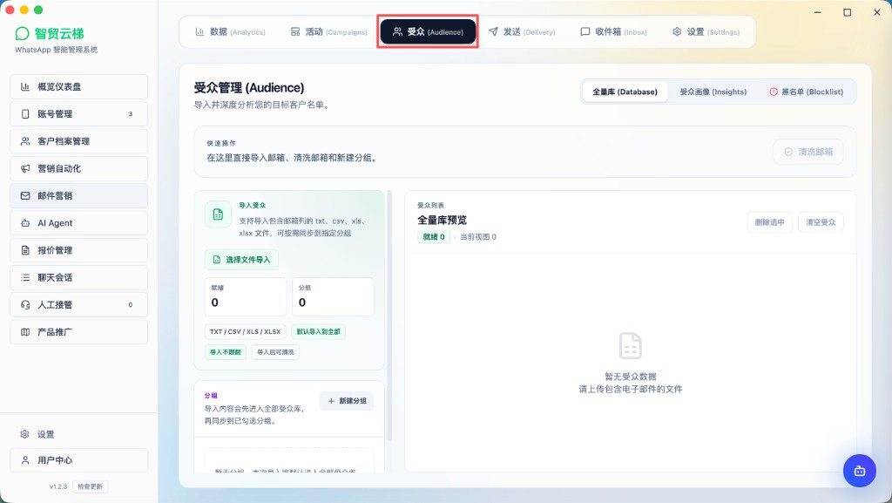Click the 分组 count box showing 0
This screenshot has width=892, height=503.
point(333,296)
